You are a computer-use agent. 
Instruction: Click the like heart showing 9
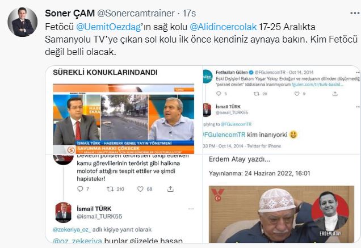coord(297,94)
